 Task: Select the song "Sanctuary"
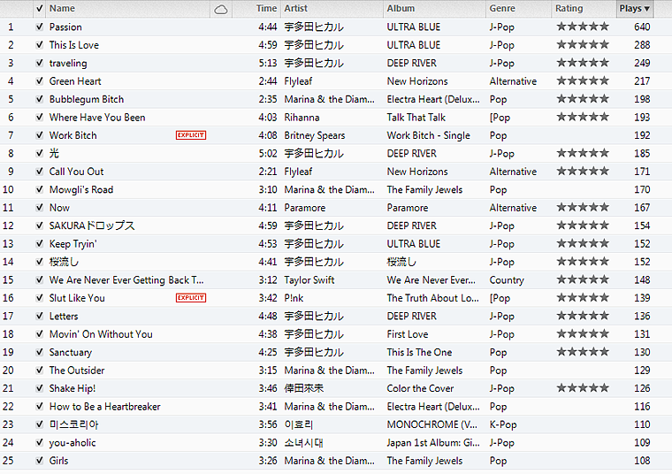[x=71, y=352]
